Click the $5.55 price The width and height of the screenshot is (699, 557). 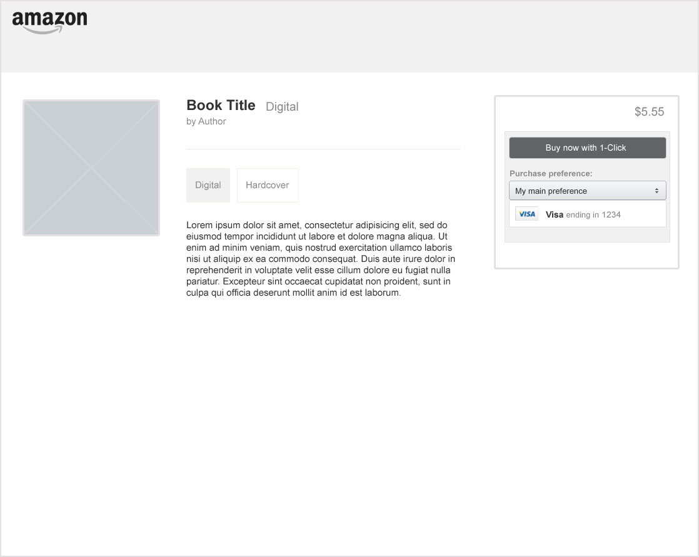pos(649,111)
